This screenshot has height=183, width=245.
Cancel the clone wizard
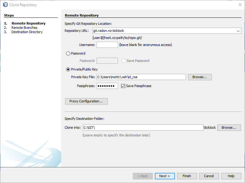[x=209, y=176]
